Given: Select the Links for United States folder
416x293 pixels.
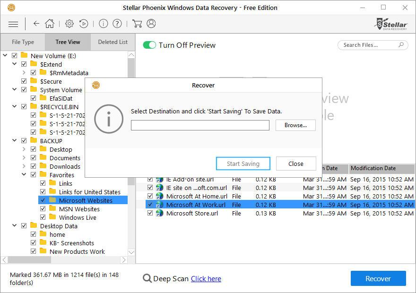Looking at the screenshot, I should pyautogui.click(x=89, y=192).
